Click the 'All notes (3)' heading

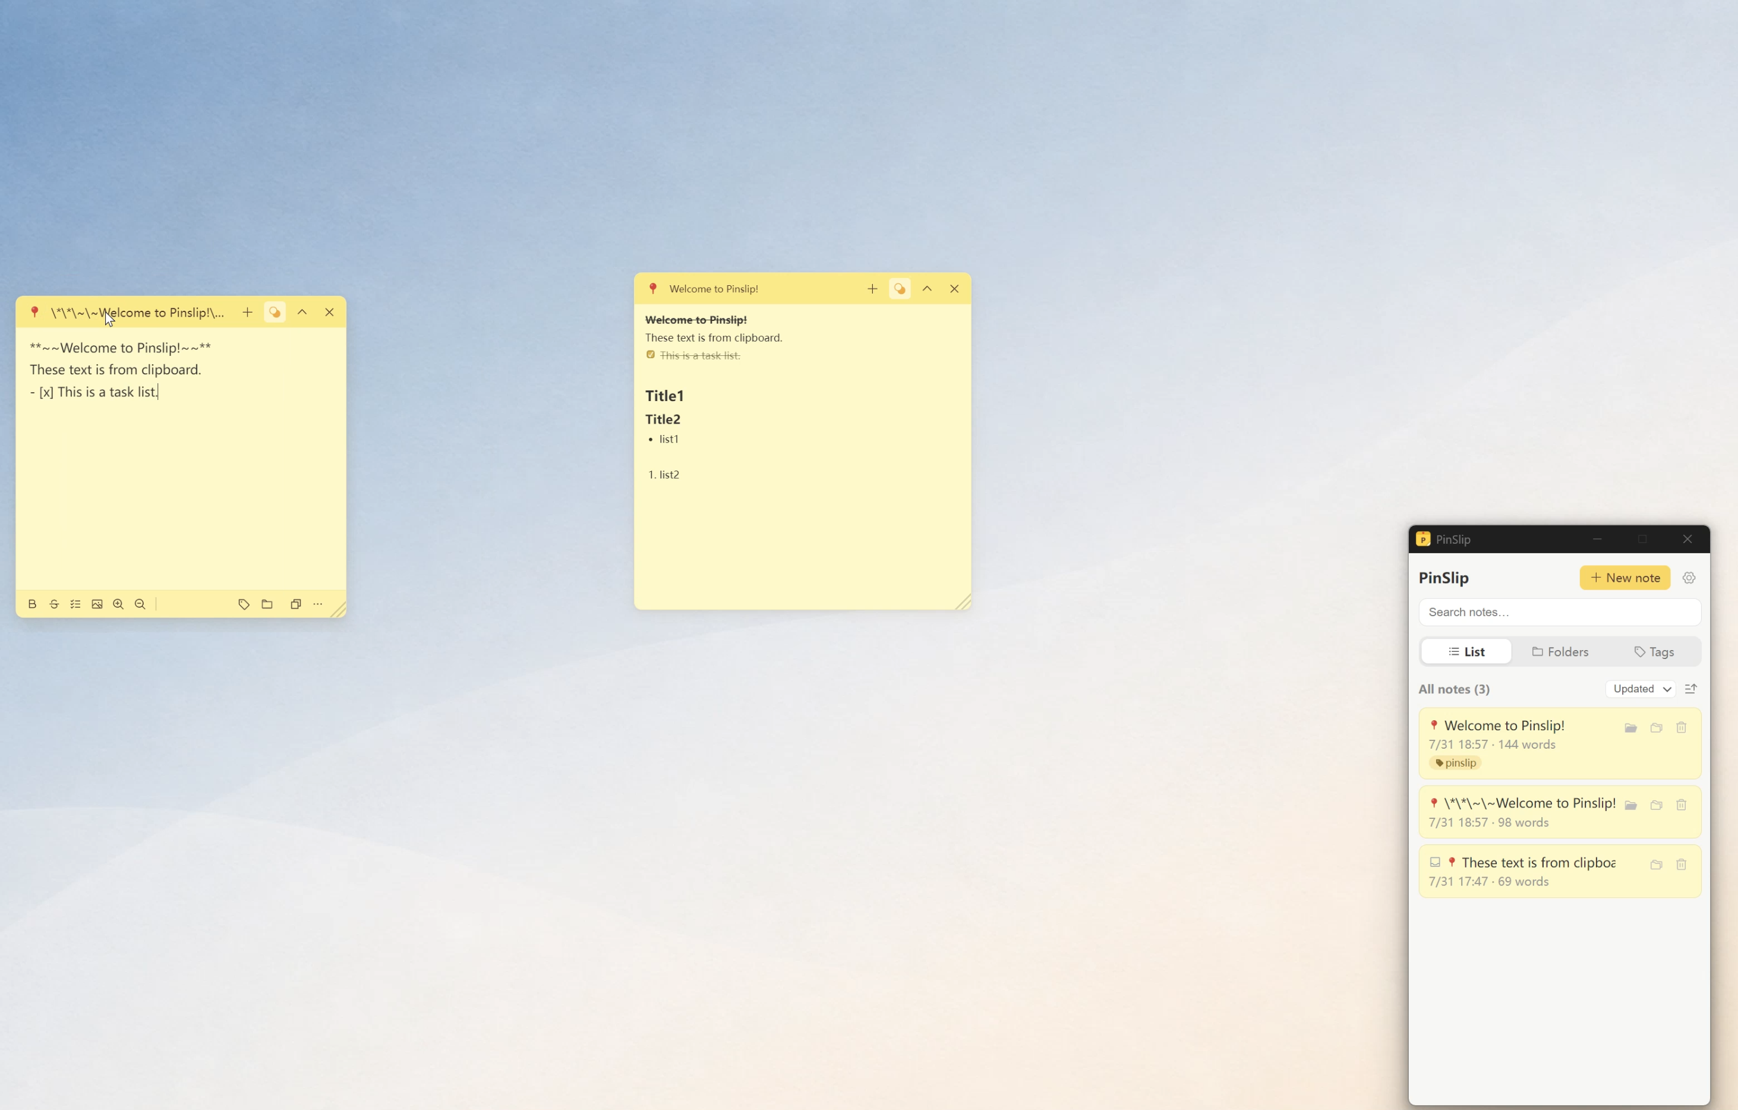[1453, 689]
